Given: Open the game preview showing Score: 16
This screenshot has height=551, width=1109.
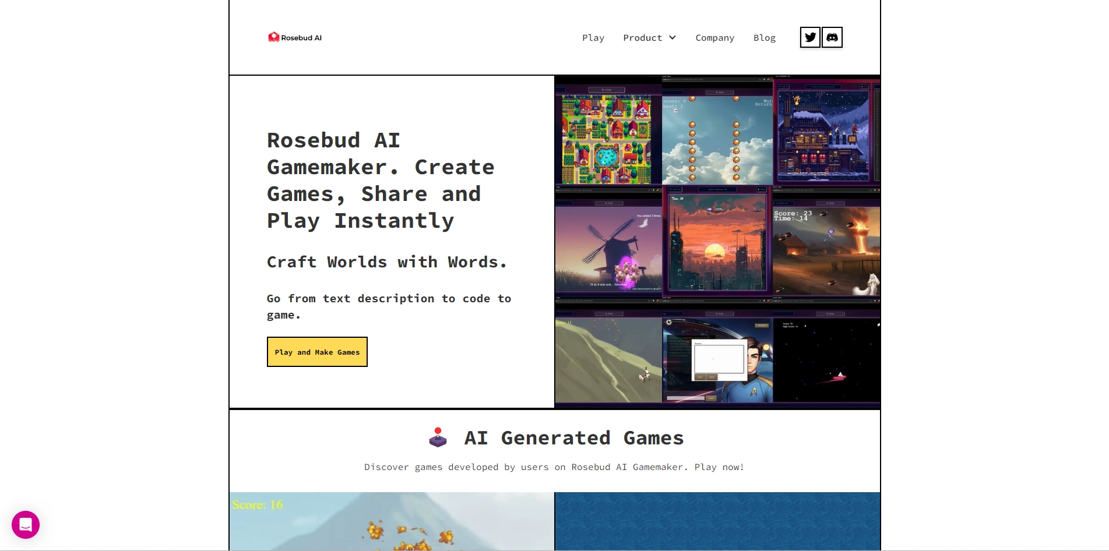Looking at the screenshot, I should pos(392,521).
